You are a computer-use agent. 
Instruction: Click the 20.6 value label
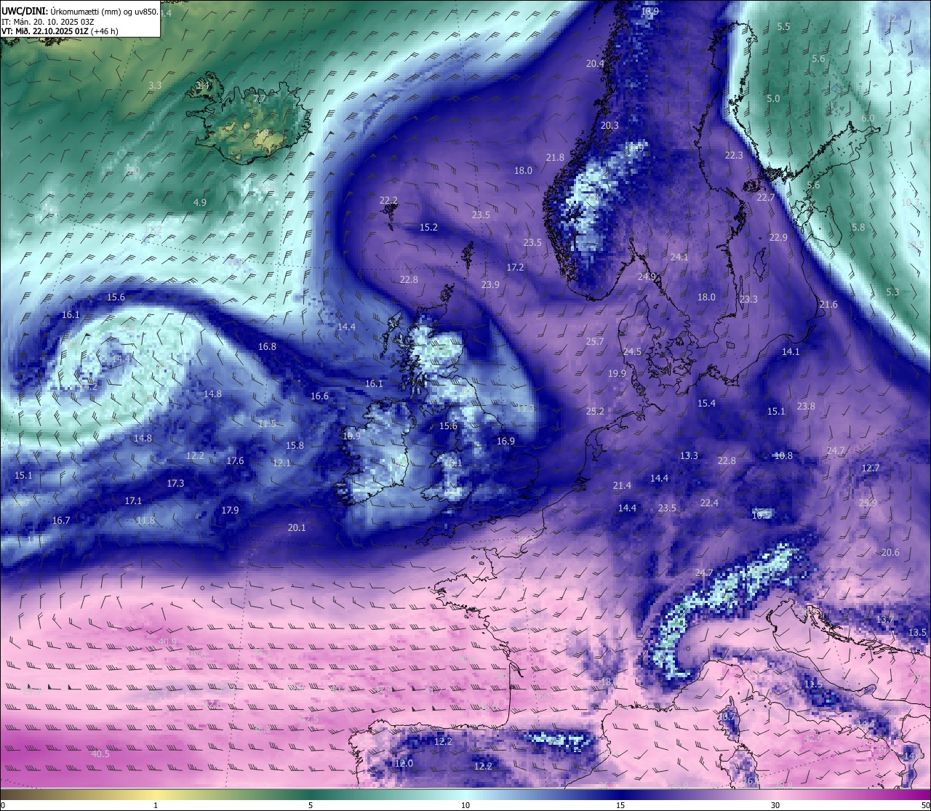[x=890, y=553]
